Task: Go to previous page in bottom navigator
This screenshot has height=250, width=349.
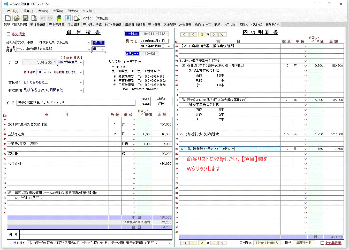Action: click(x=193, y=243)
